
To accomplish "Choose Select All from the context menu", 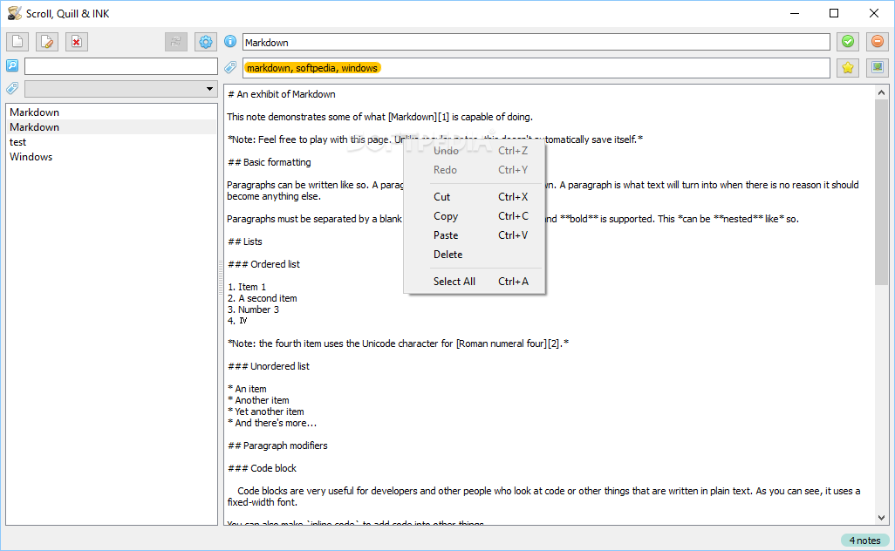I will [x=474, y=282].
